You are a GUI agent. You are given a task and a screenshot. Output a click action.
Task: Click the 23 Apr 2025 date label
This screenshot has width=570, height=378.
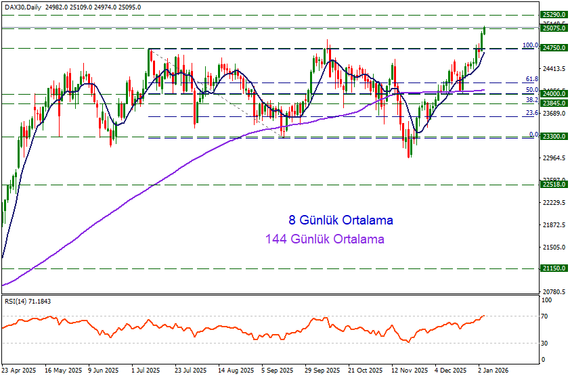[x=19, y=371]
